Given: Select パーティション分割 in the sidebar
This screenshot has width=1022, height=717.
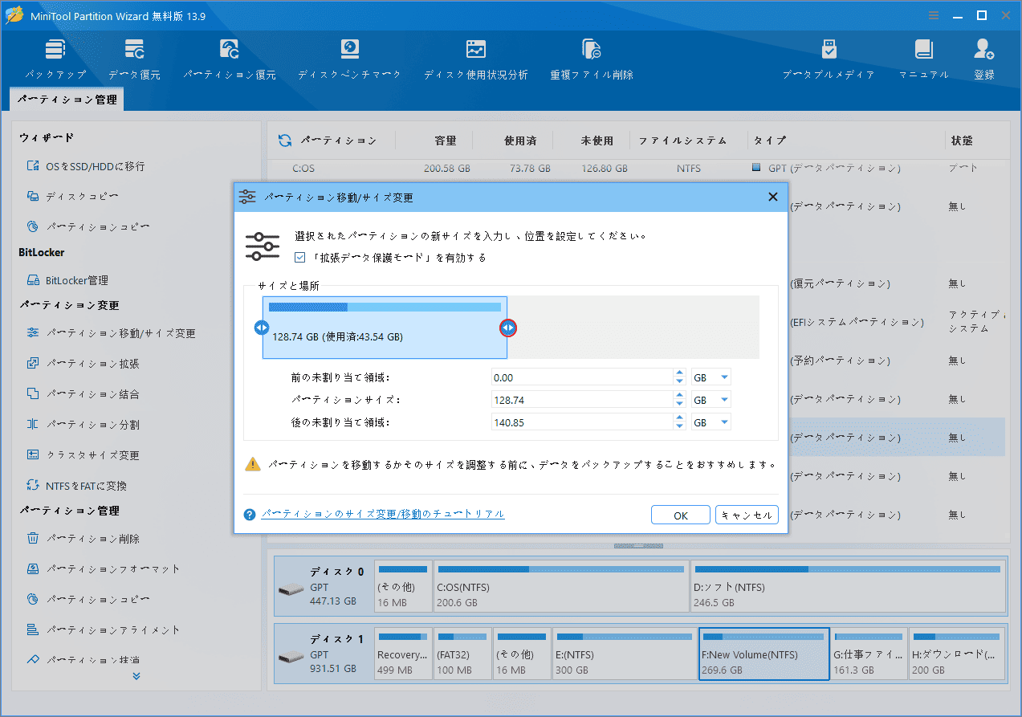Looking at the screenshot, I should (x=83, y=425).
